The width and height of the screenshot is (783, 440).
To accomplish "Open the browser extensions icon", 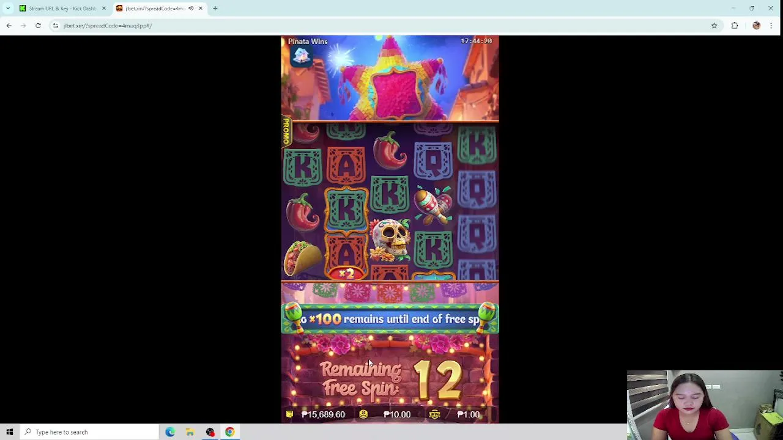I will tap(735, 26).
